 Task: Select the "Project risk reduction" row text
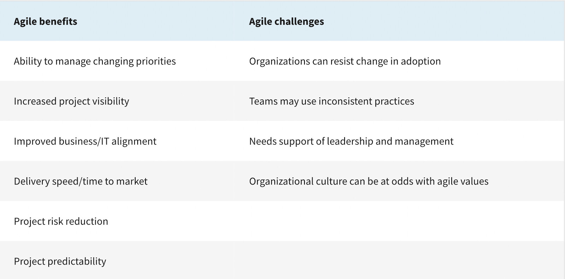pos(61,222)
